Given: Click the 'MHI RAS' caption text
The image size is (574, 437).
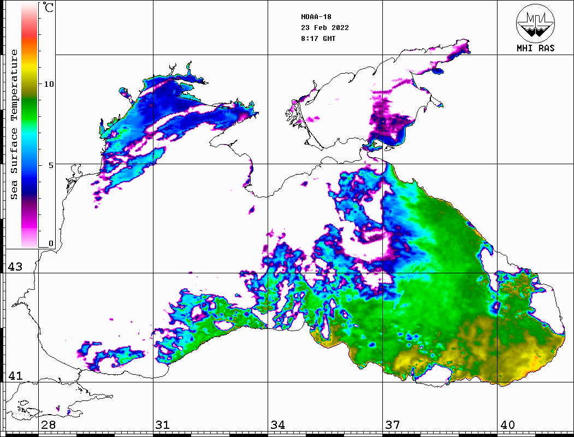Looking at the screenshot, I should click(535, 48).
